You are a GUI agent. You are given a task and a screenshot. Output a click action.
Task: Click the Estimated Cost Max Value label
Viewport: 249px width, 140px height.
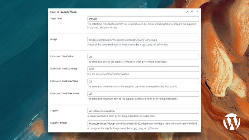pyautogui.click(x=64, y=93)
